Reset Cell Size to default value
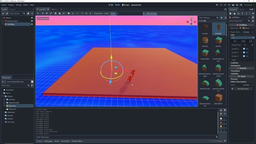 [253, 38]
